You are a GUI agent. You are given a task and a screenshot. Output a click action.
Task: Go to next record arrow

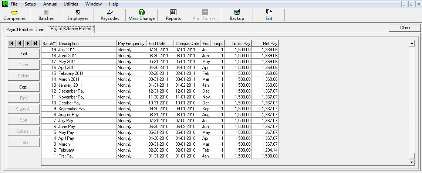(x=27, y=44)
